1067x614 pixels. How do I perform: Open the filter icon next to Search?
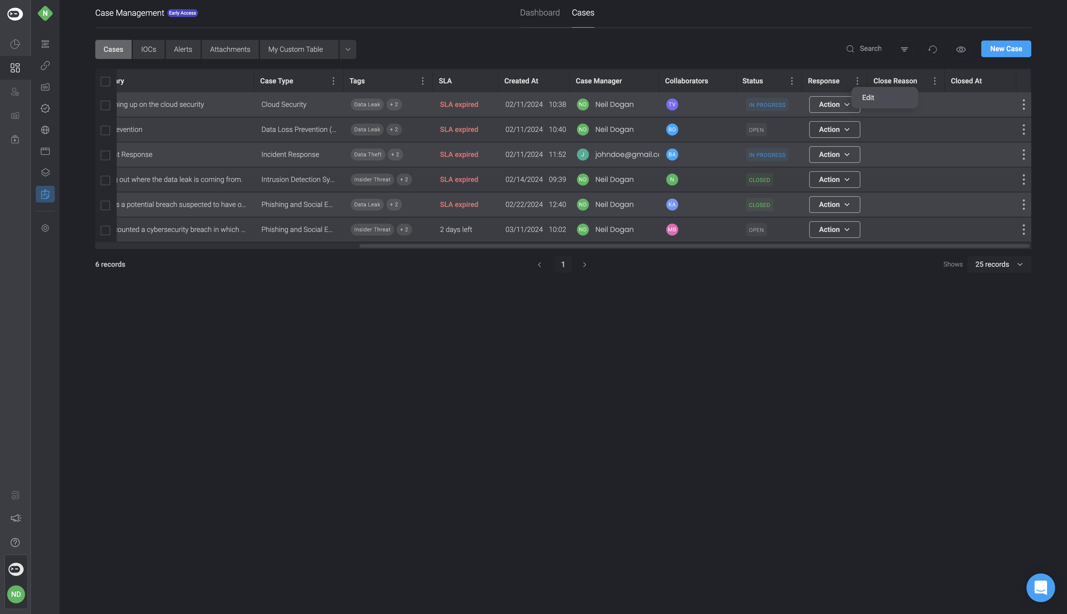click(x=904, y=49)
